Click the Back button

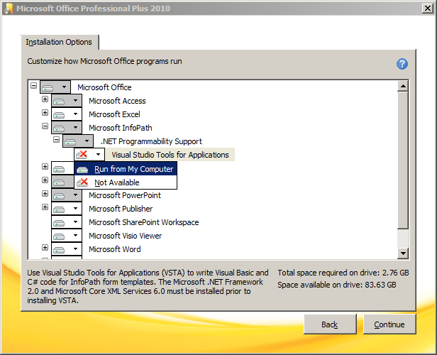pos(330,324)
